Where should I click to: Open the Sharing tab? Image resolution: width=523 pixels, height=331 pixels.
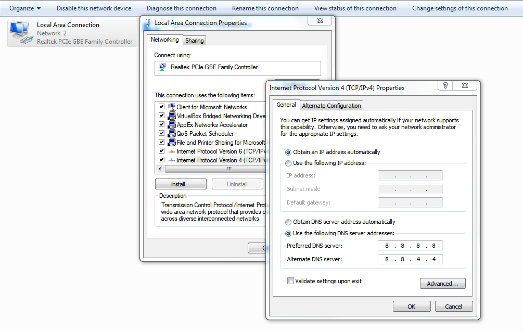pos(195,41)
